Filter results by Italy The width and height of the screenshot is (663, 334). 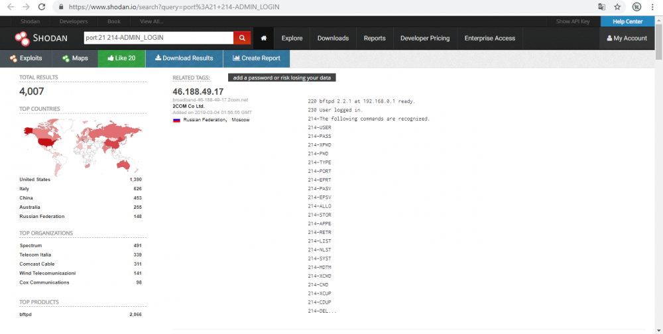click(24, 189)
